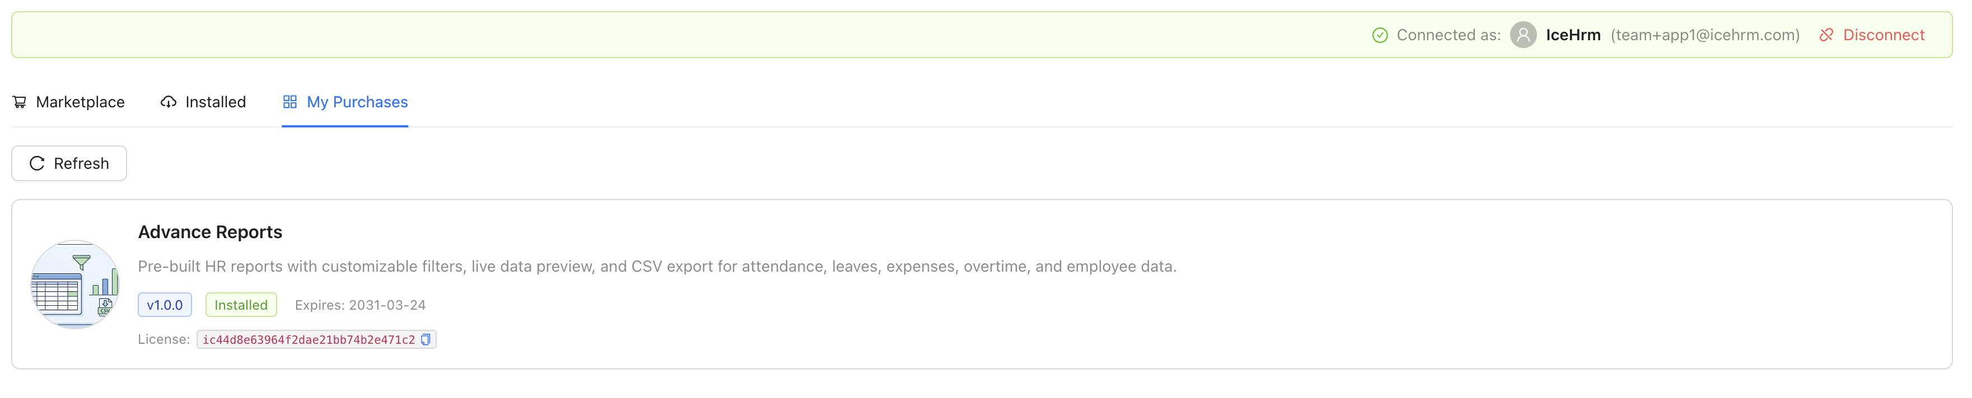
Task: Click the license key code text
Action: 309,340
